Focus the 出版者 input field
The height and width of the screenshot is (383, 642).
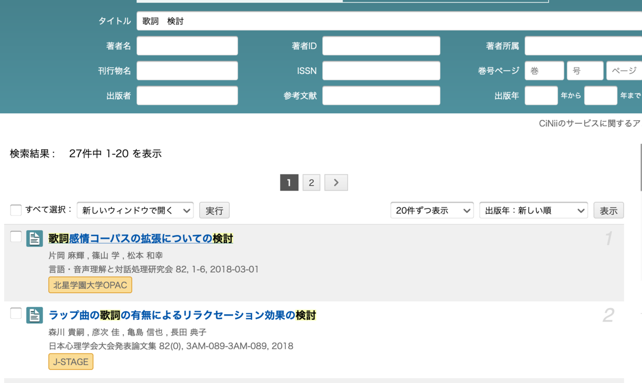coord(187,96)
